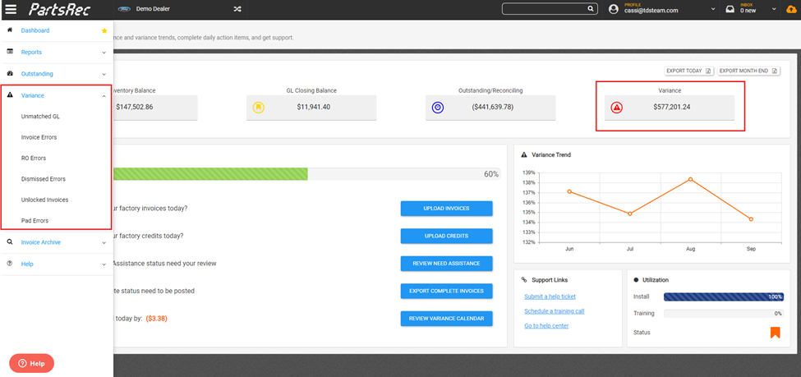Image resolution: width=801 pixels, height=377 pixels.
Task: Click the green 60% progress bar
Action: point(210,173)
